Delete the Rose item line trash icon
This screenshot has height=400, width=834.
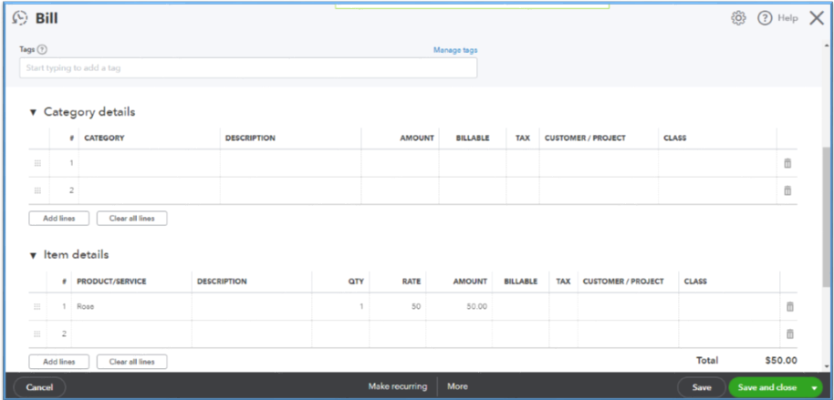[x=790, y=306]
